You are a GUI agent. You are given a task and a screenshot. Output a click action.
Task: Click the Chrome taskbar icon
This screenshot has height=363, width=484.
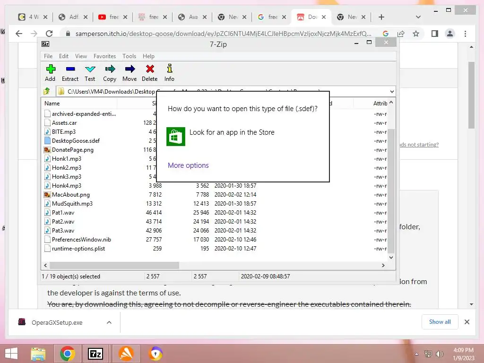pos(67,354)
